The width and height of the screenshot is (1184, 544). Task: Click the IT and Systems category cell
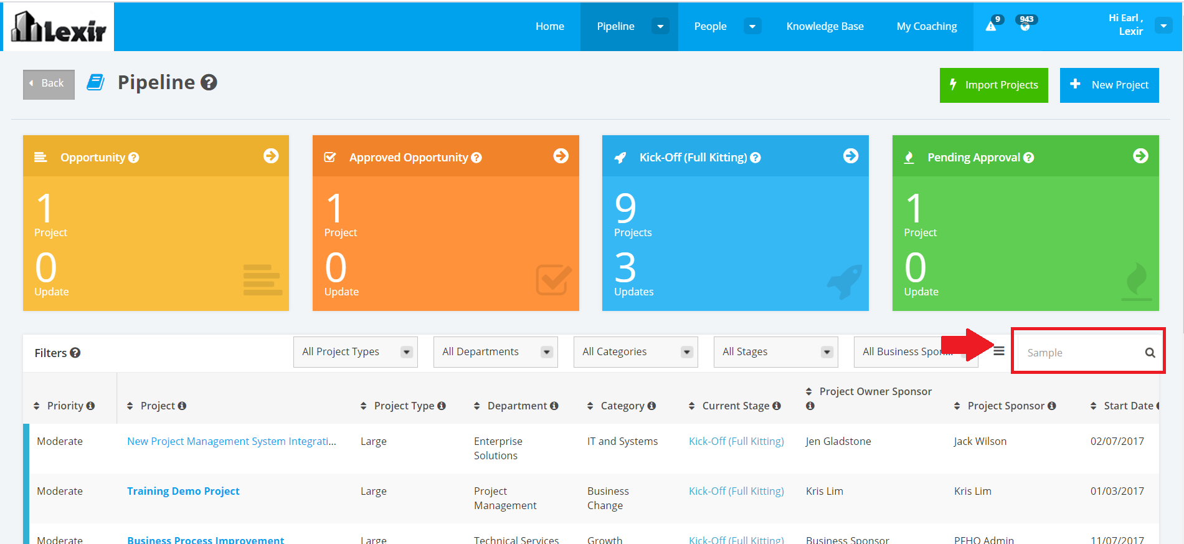point(622,441)
